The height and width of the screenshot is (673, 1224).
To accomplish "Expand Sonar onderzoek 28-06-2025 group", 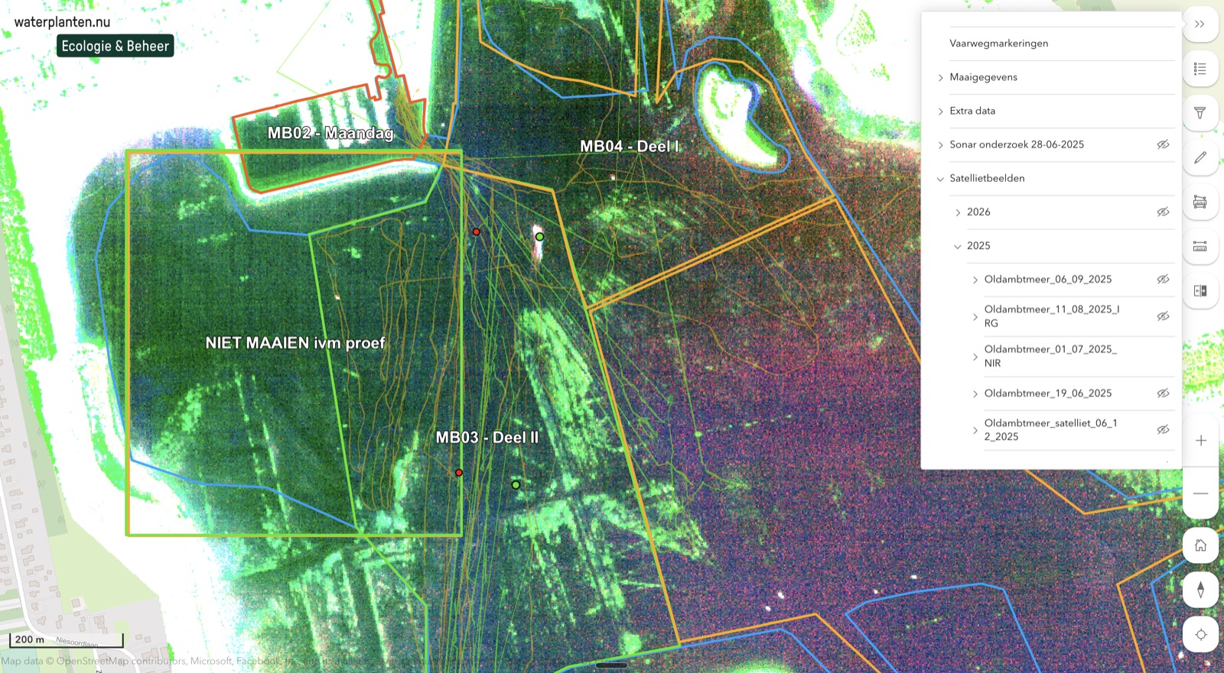I will [940, 145].
